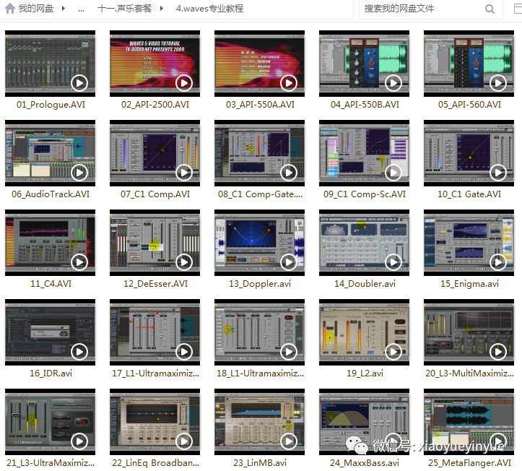Play 06_AudioTrack.AVI video
522x471 pixels.
click(79, 173)
